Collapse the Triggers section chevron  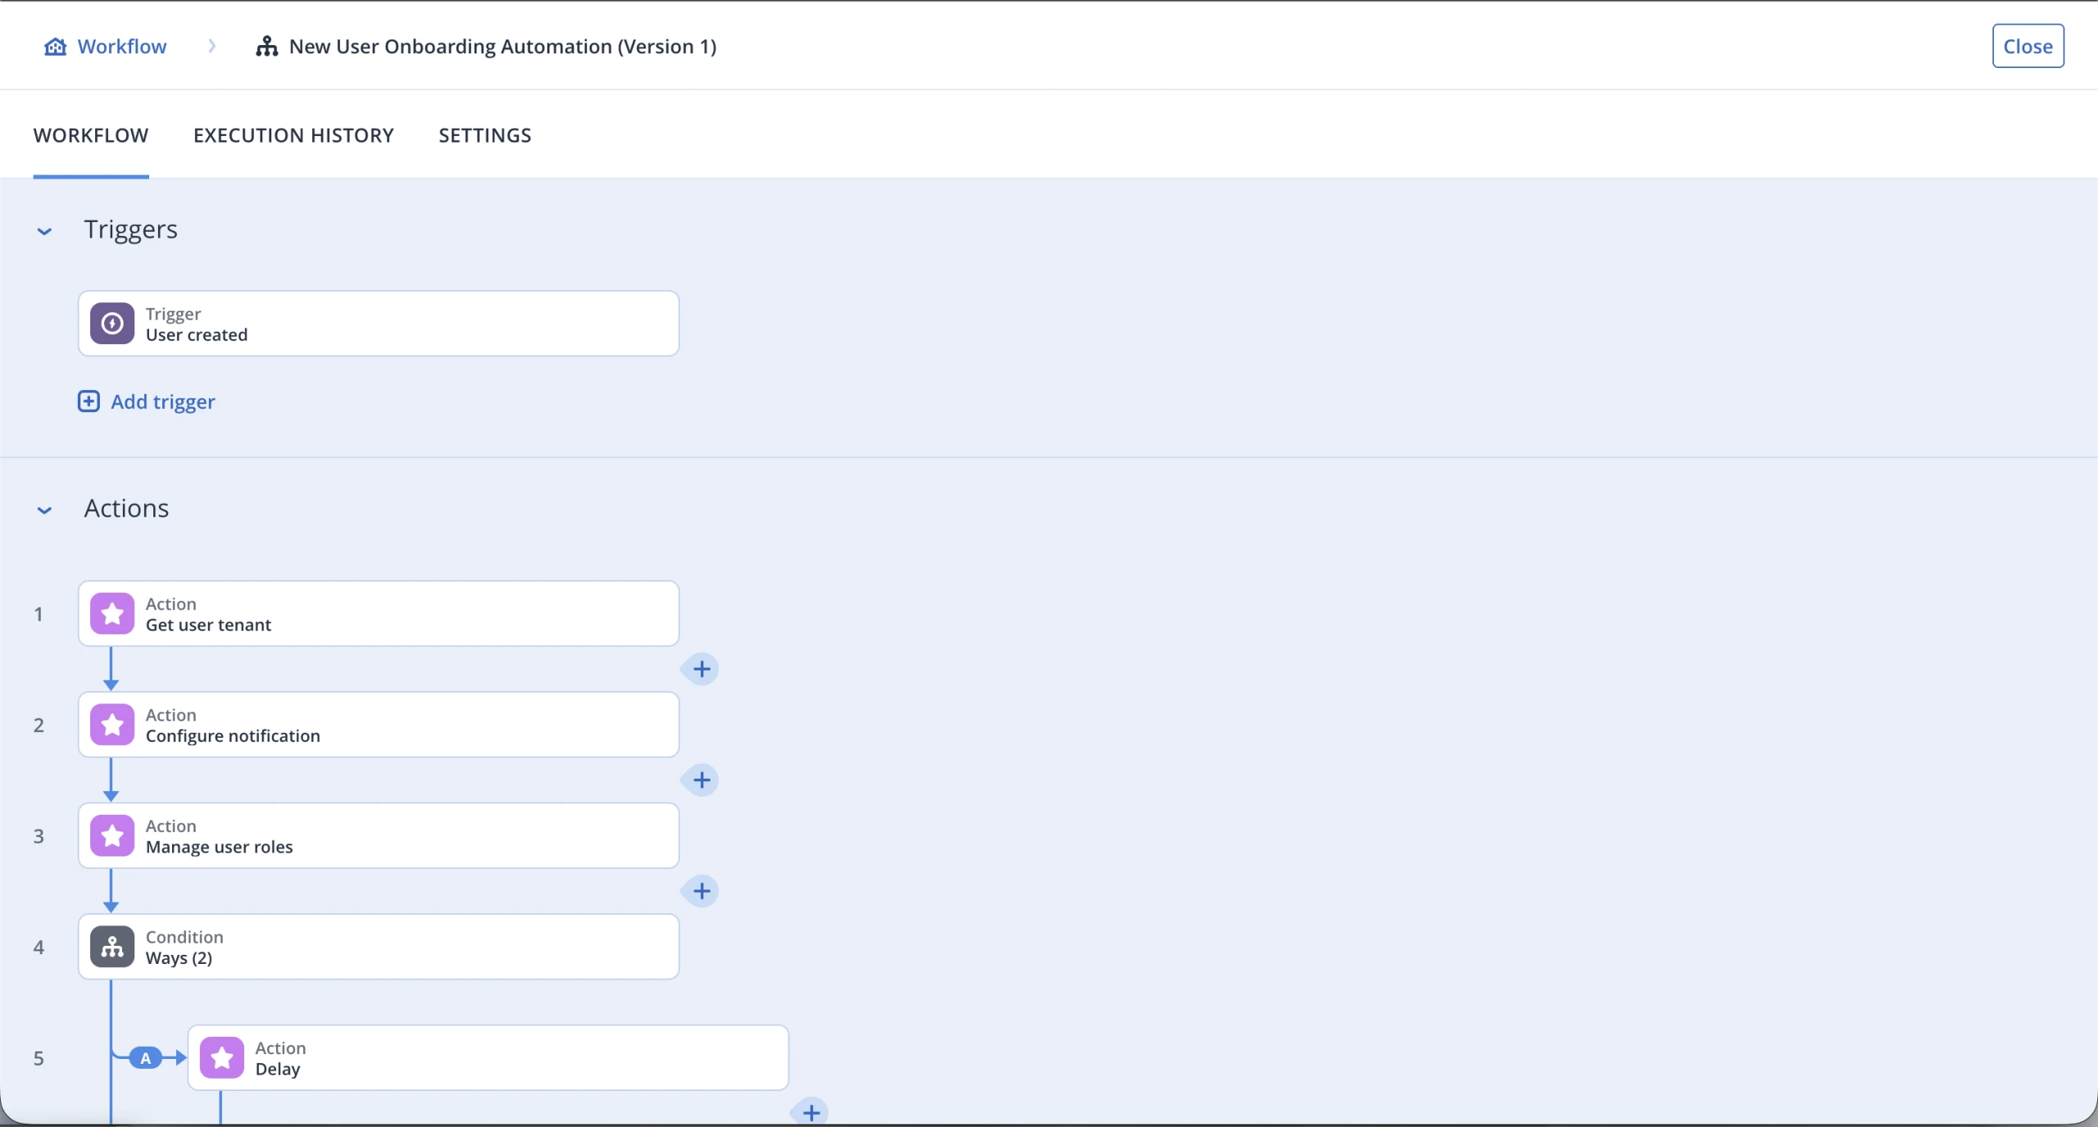click(44, 231)
